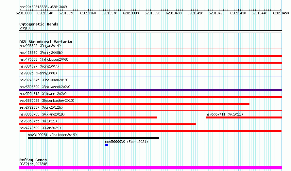
Task: Click the nsv834027 (Wong2007) label
Action: click(x=39, y=66)
